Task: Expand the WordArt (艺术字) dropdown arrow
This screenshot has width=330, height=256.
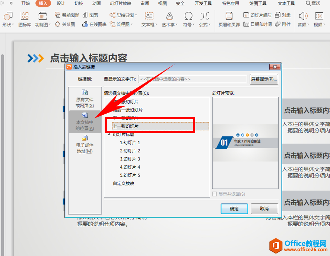Action: [x=177, y=25]
